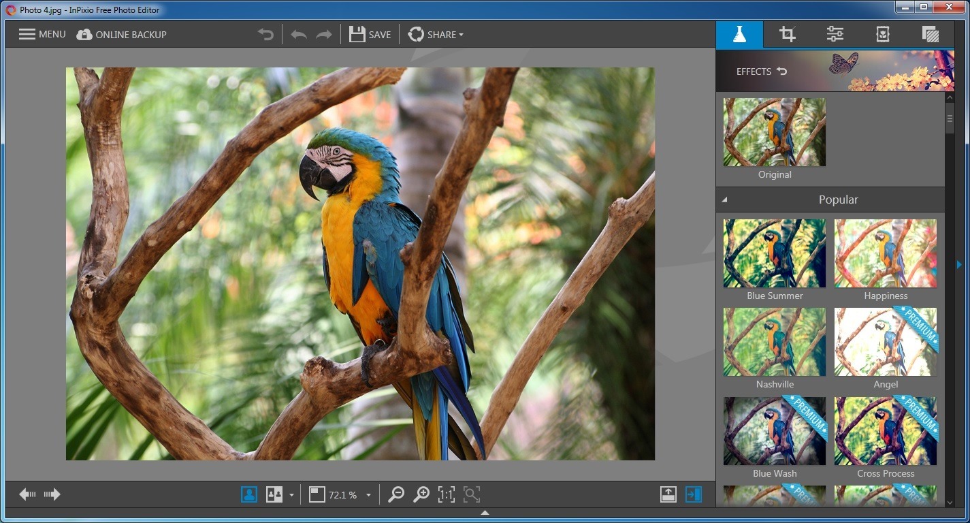The image size is (970, 523).
Task: Click the EFFECTS reset arrow icon
Action: 781,71
